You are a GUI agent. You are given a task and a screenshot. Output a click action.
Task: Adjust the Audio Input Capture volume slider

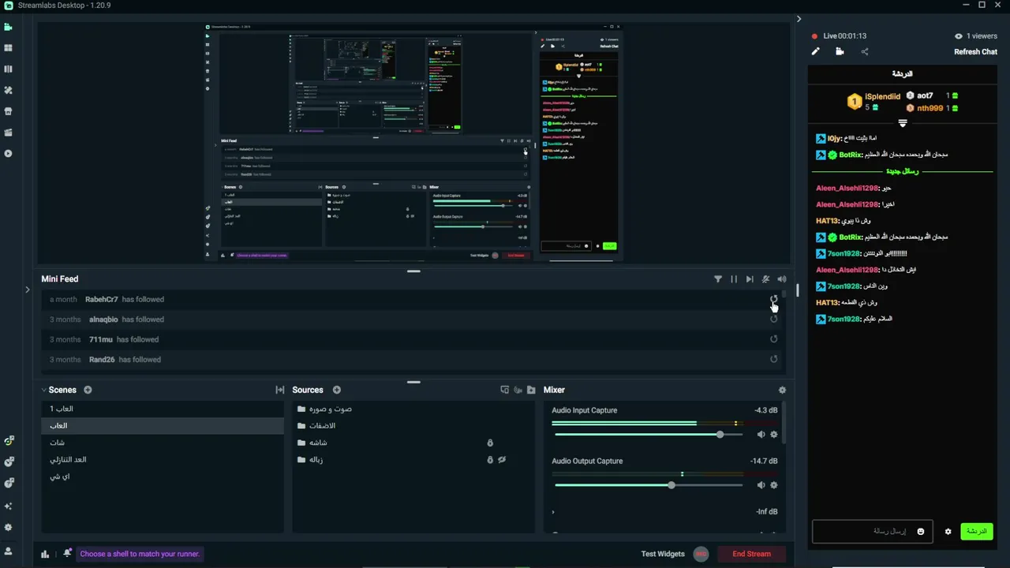pos(720,435)
